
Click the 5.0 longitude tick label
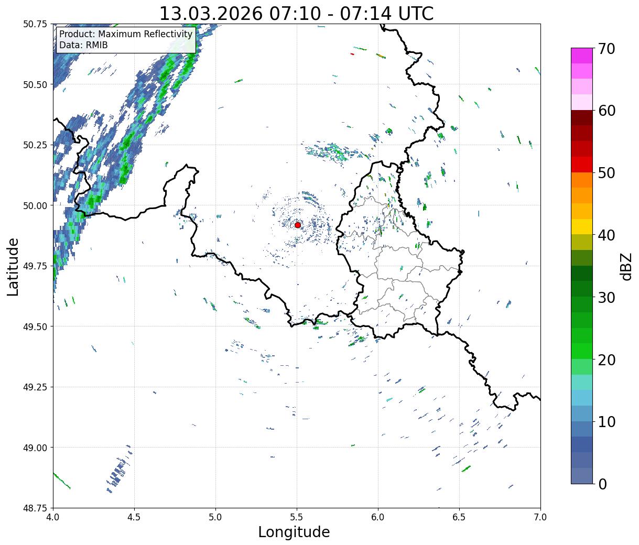tap(215, 517)
